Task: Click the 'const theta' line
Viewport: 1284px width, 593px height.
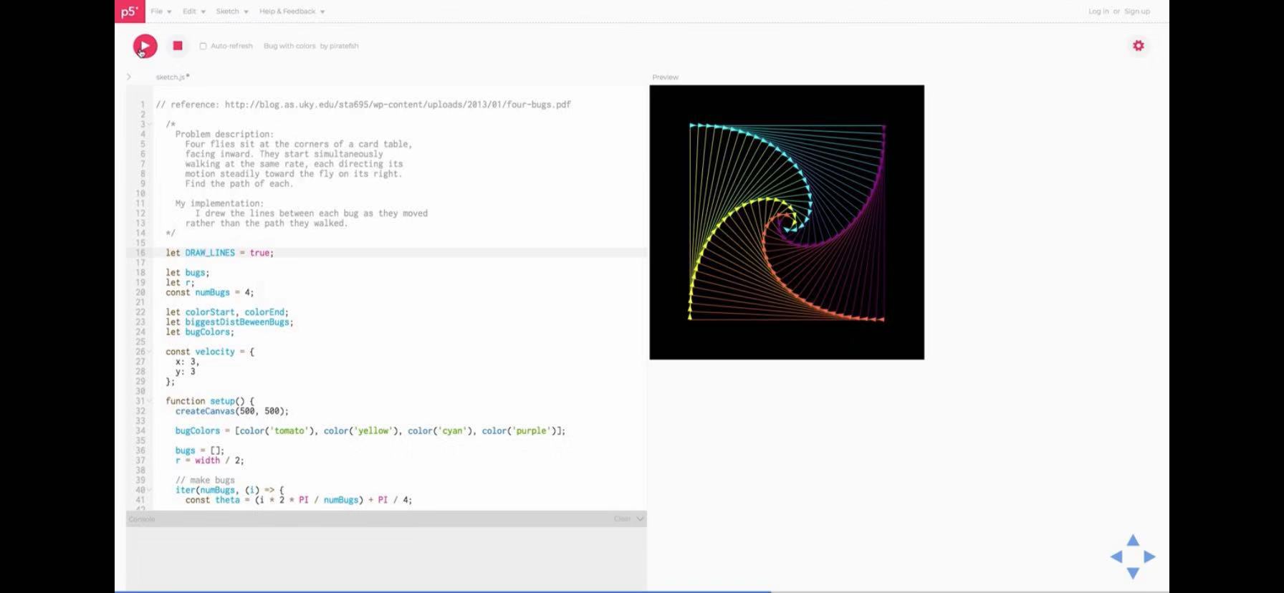Action: pos(298,500)
